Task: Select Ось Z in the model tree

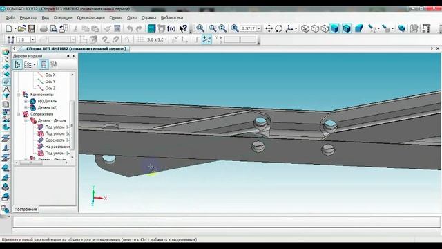Action: pyautogui.click(x=50, y=88)
